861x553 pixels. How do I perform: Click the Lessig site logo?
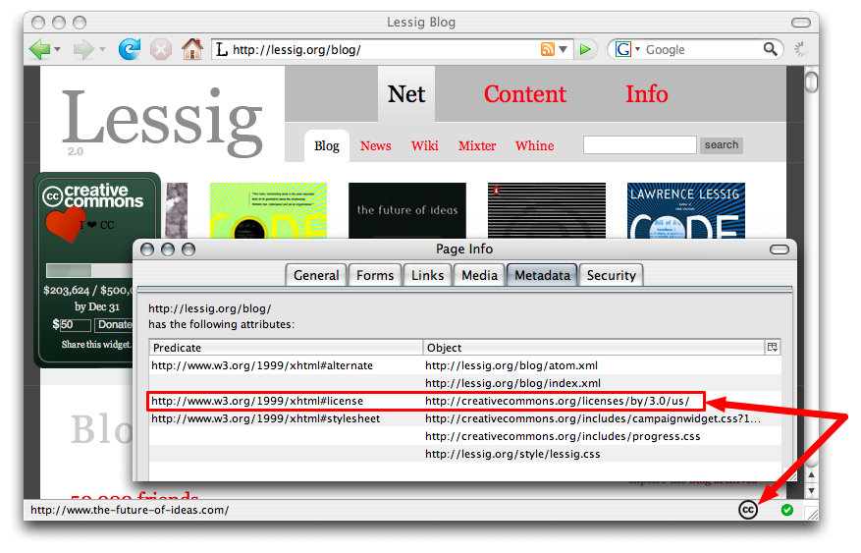163,121
